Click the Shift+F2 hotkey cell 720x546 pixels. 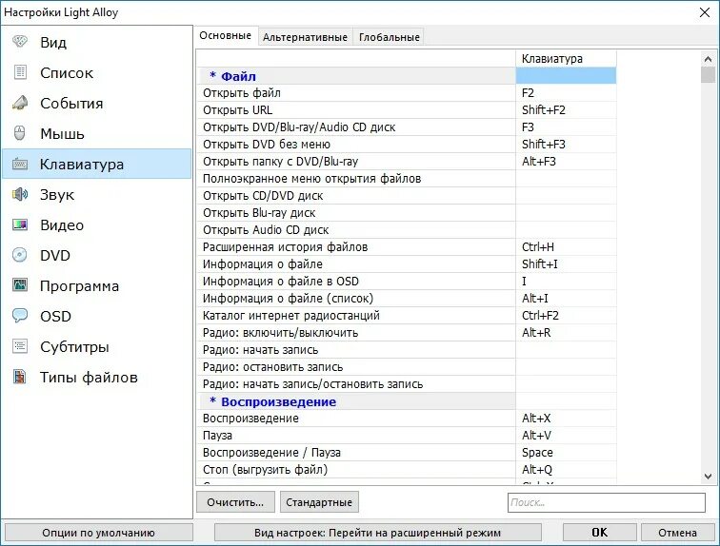click(566, 110)
